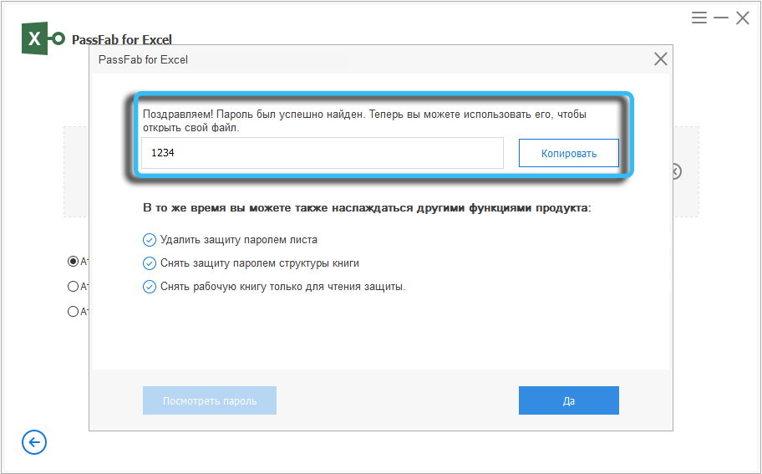This screenshot has width=762, height=474.
Task: Select the first attack type radio button
Action: [x=74, y=262]
